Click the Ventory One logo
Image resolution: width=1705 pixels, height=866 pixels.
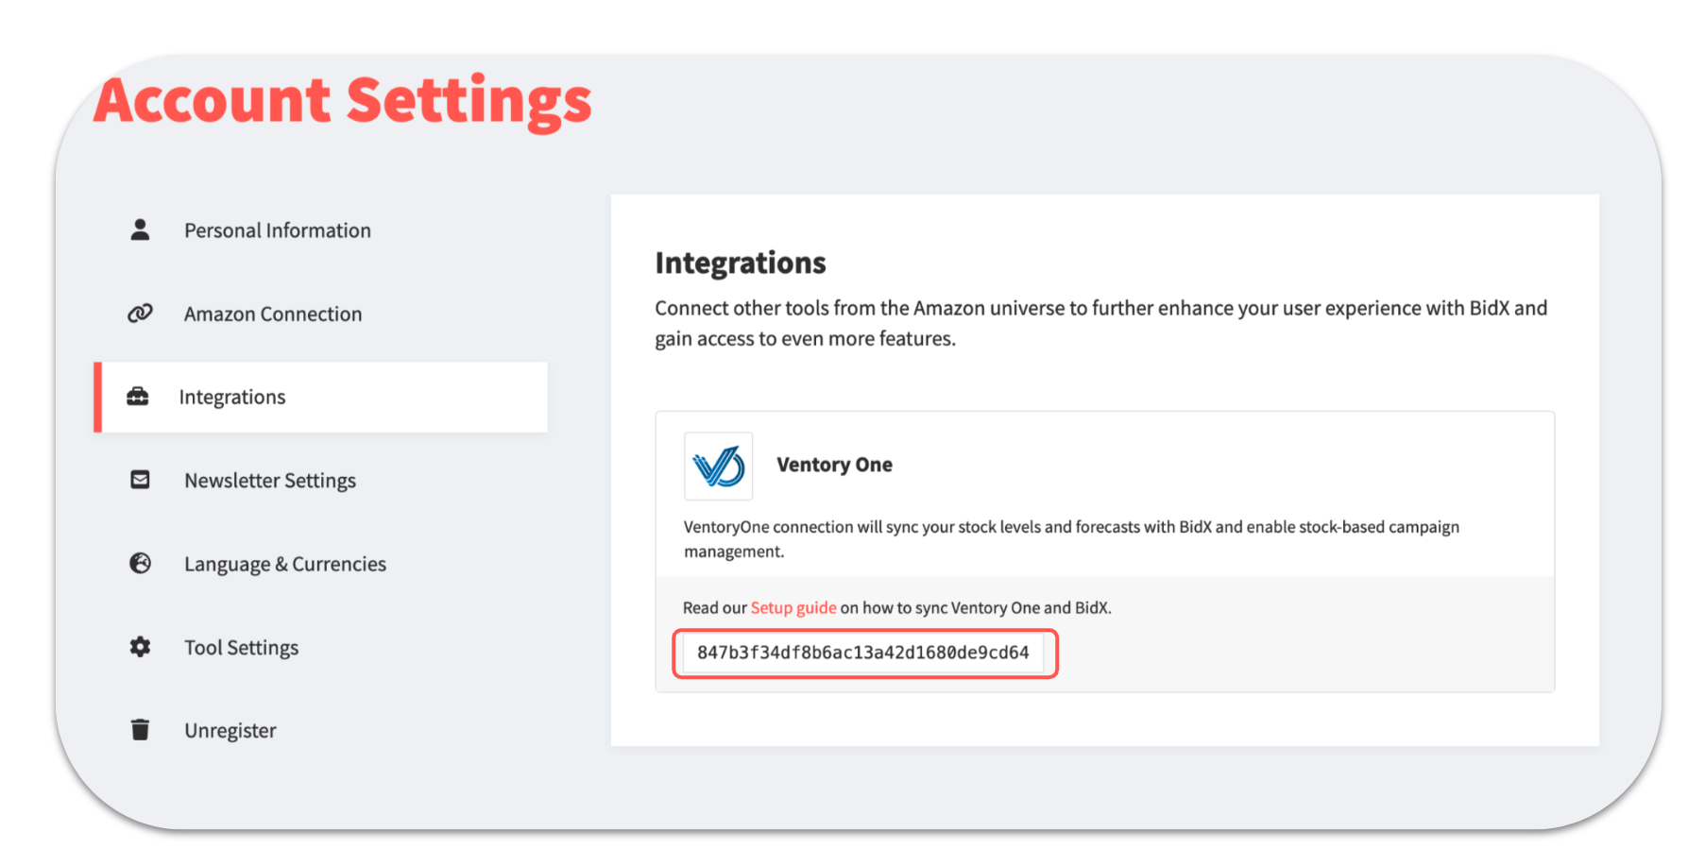(718, 466)
